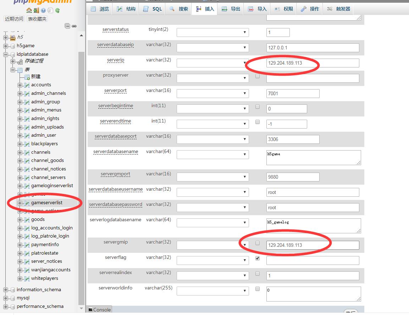Click the information_schema database icon
The height and width of the screenshot is (315, 409).
click(x=12, y=290)
